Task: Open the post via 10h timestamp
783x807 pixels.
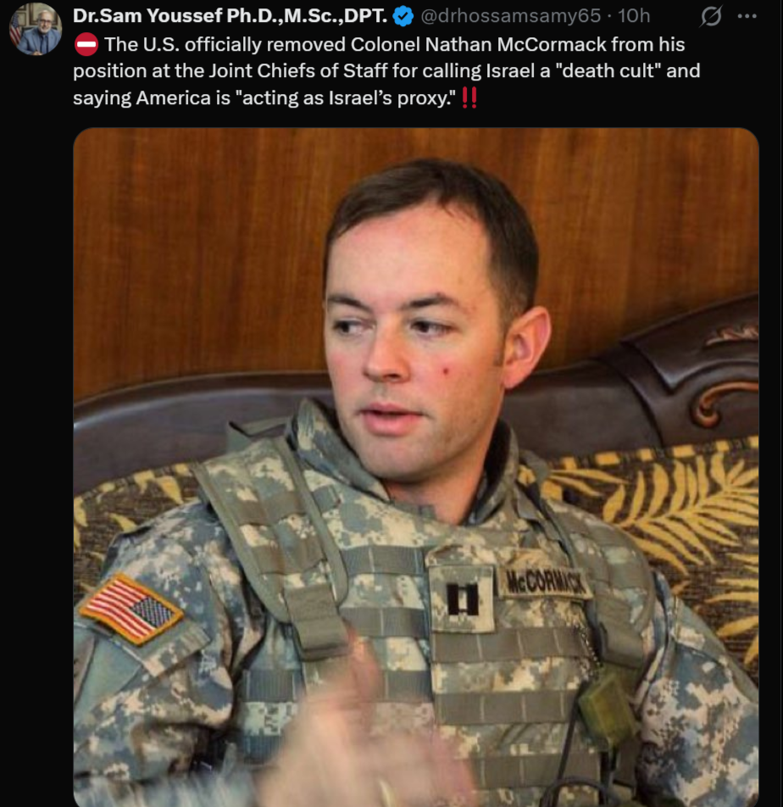Action: coord(634,16)
